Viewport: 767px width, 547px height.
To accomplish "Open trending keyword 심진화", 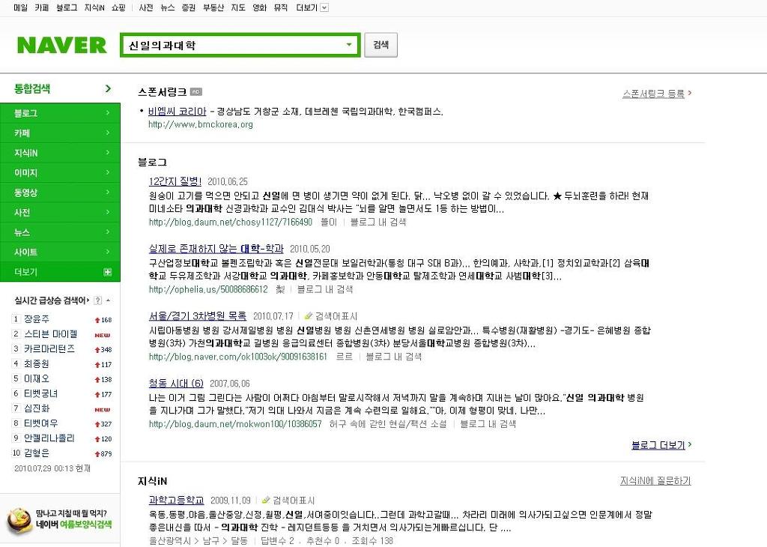I will [37, 408].
